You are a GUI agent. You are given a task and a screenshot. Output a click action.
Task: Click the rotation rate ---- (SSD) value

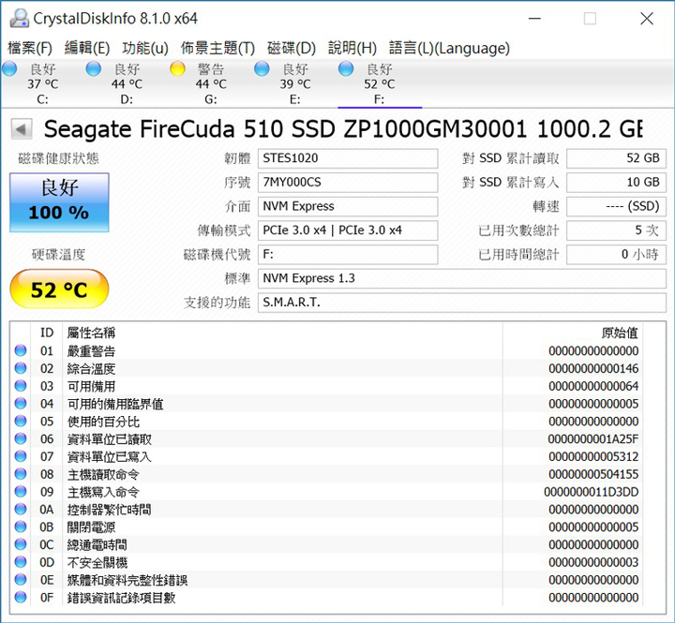click(616, 206)
